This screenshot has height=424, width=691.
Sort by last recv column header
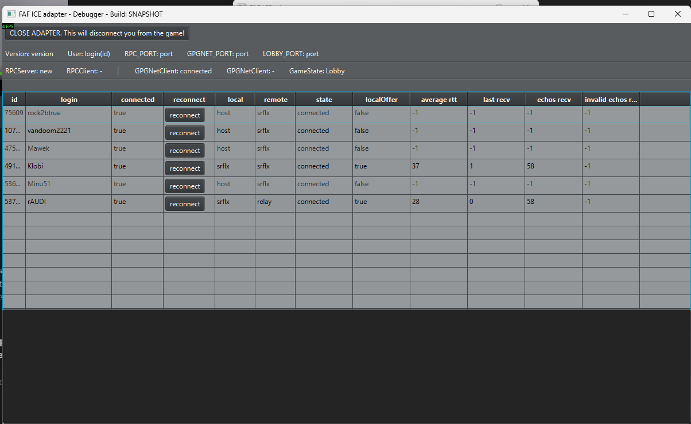click(x=496, y=99)
